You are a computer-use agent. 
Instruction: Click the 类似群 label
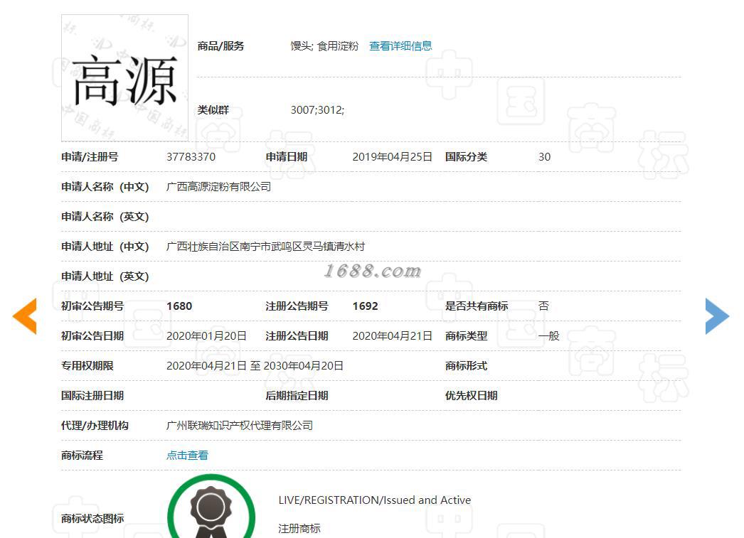tap(213, 110)
